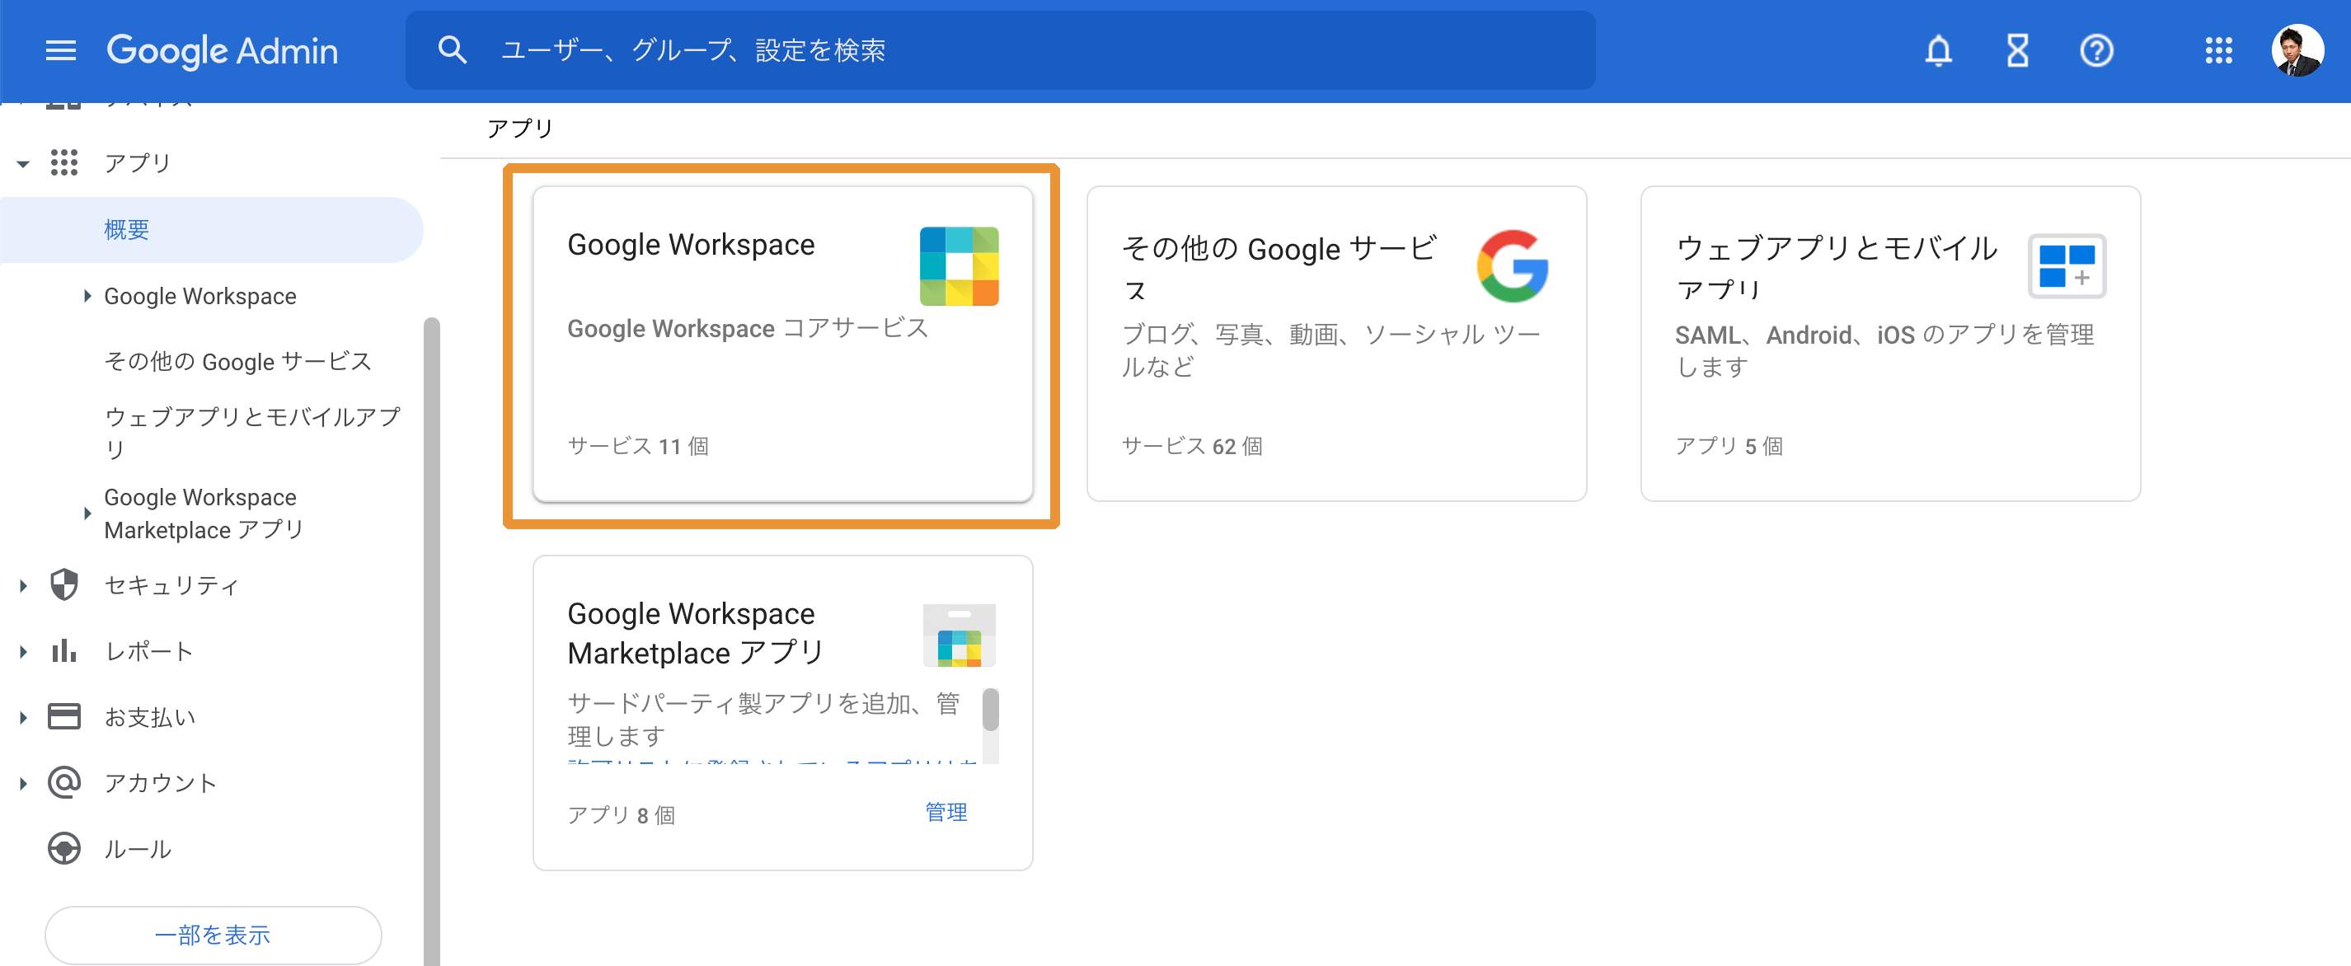Click the Google G logo icon
Viewport: 2351px width, 966px height.
click(x=1513, y=265)
